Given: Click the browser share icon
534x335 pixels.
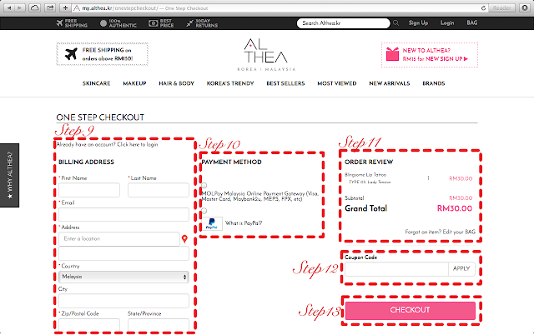Looking at the screenshot, I should point(50,7).
